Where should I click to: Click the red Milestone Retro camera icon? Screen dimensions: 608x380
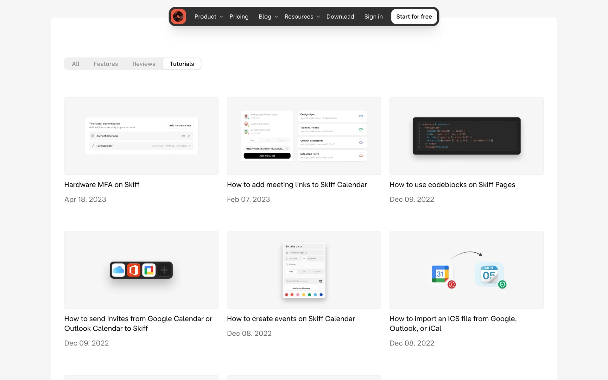coord(361,156)
